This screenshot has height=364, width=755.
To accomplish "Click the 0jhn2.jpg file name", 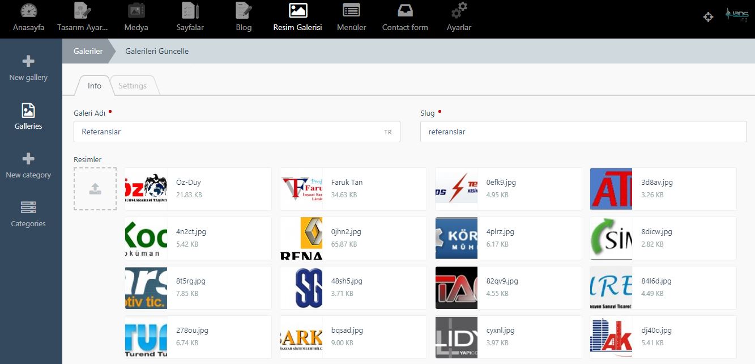I will [346, 232].
